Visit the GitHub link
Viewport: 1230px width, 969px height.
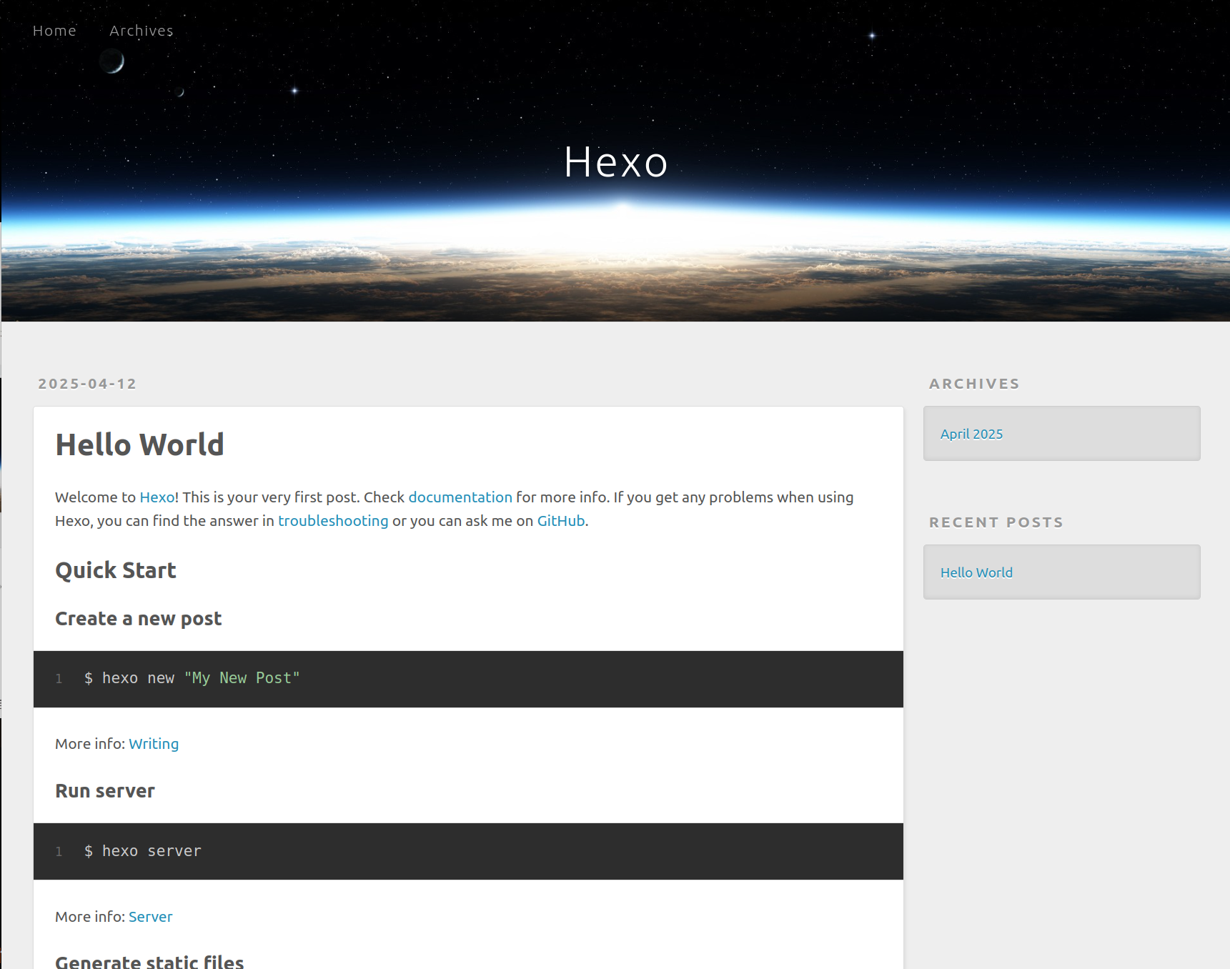pyautogui.click(x=561, y=521)
